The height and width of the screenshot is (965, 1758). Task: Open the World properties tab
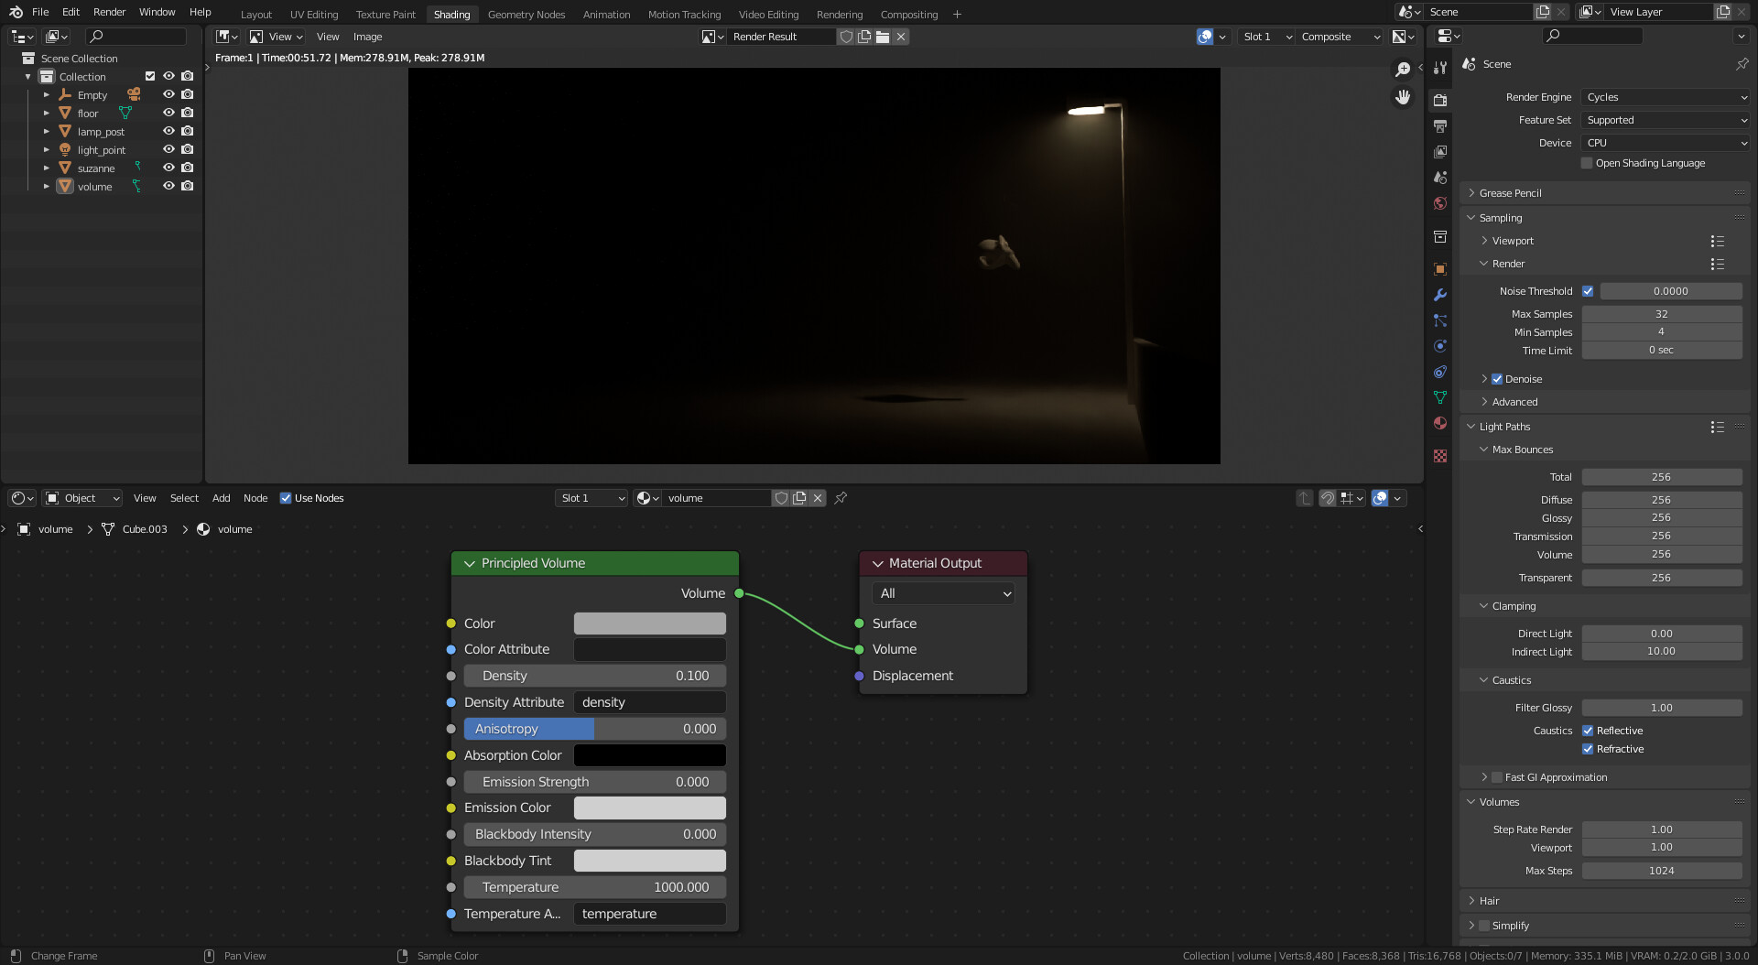[1440, 203]
